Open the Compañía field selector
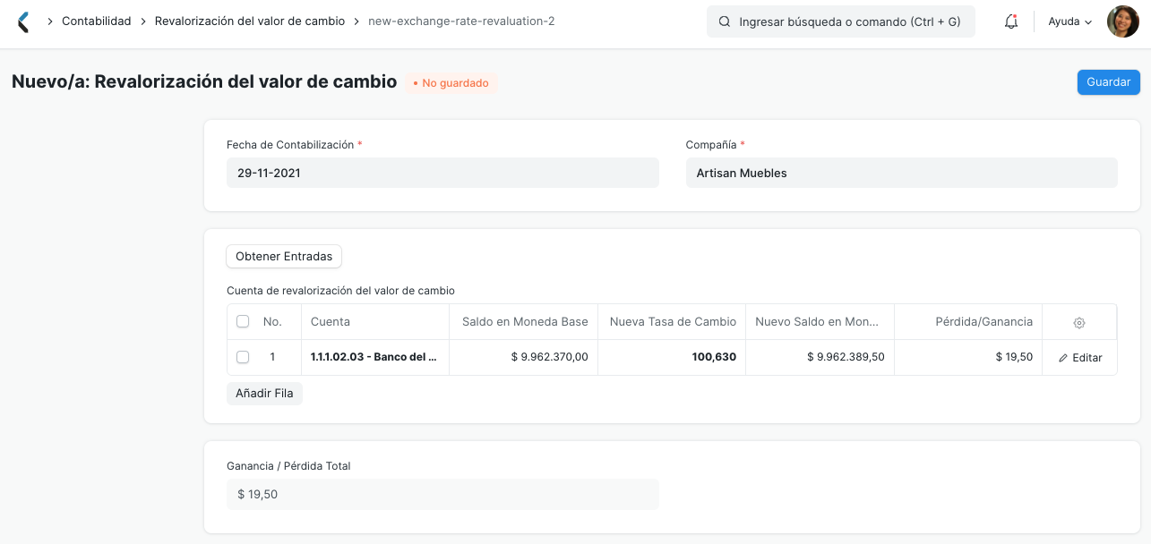This screenshot has height=544, width=1151. pyautogui.click(x=901, y=172)
